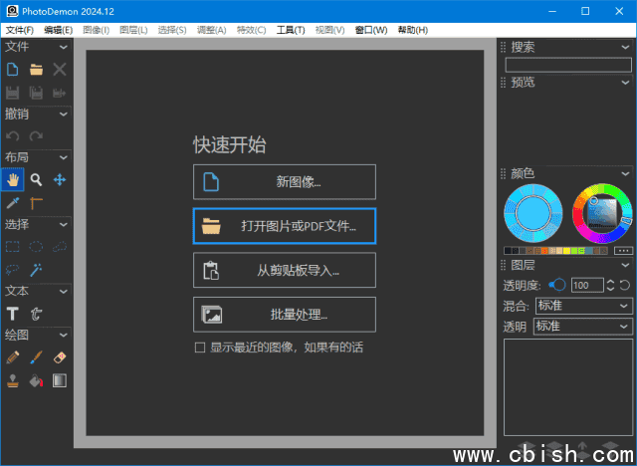Click the reset opacity circular arrow icon

(625, 285)
